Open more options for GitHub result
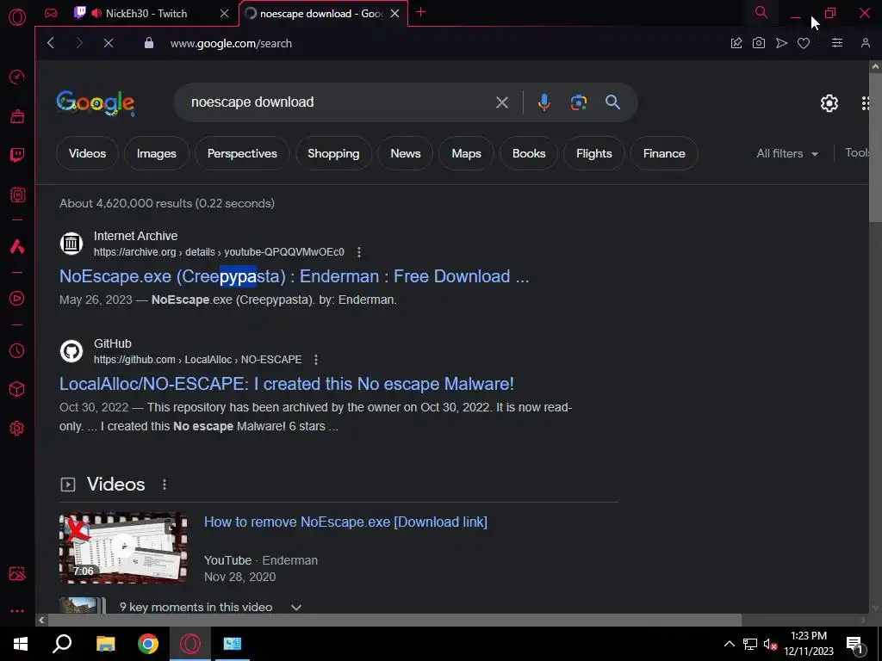Screen dimensions: 882x661 coord(316,360)
